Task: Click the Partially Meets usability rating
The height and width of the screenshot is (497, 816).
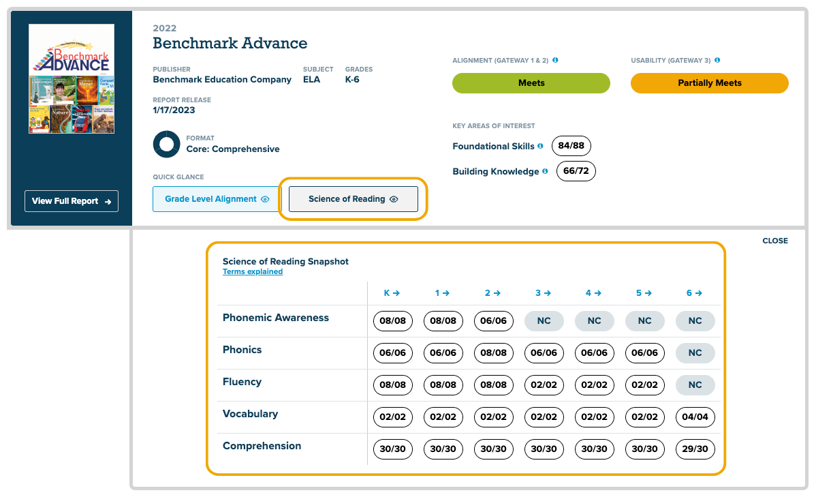Action: [710, 83]
